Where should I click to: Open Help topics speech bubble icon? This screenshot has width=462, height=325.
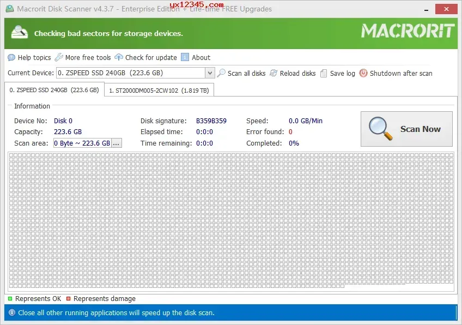click(x=11, y=57)
